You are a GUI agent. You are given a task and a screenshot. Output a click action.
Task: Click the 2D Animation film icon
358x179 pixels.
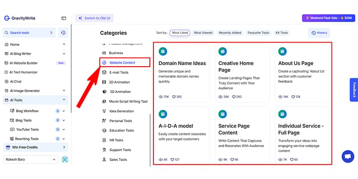click(x=104, y=82)
